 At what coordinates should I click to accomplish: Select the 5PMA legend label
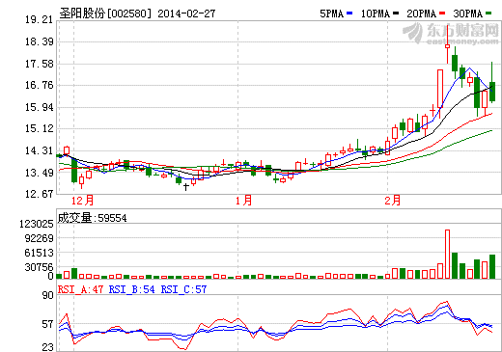(332, 14)
